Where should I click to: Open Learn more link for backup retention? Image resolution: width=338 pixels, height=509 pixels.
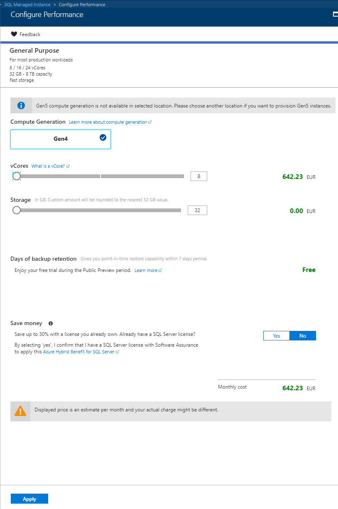click(148, 270)
